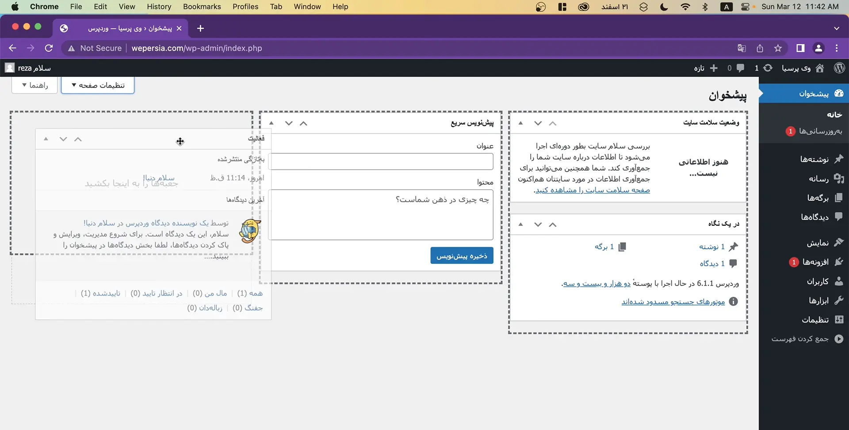
Task: Click Chrome back arrow
Action: tap(12, 48)
